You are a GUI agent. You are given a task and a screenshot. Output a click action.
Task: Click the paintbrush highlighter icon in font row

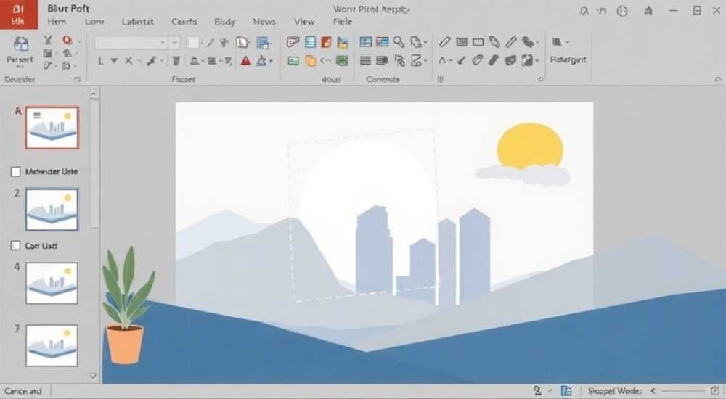pyautogui.click(x=152, y=61)
